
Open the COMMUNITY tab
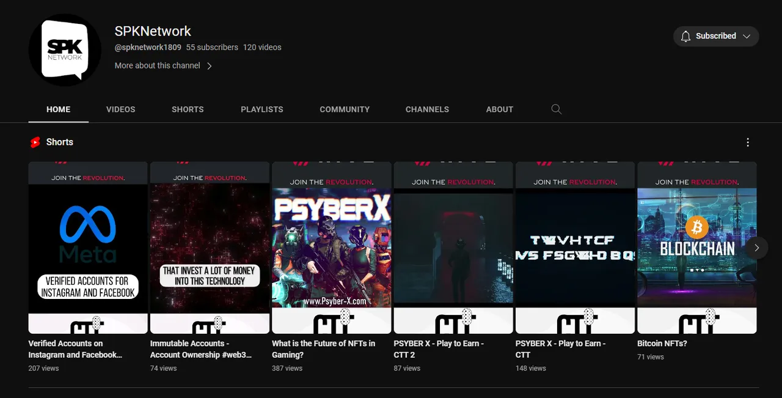345,109
